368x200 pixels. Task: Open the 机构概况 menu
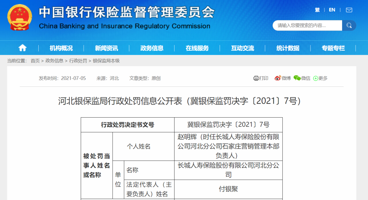pos(61,48)
